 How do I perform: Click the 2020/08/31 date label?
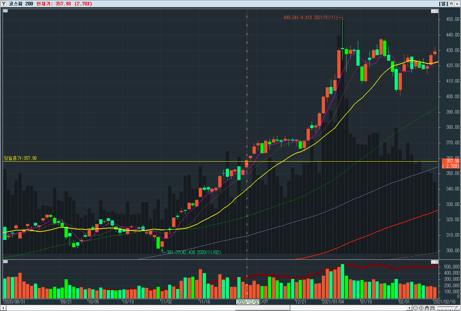14,302
